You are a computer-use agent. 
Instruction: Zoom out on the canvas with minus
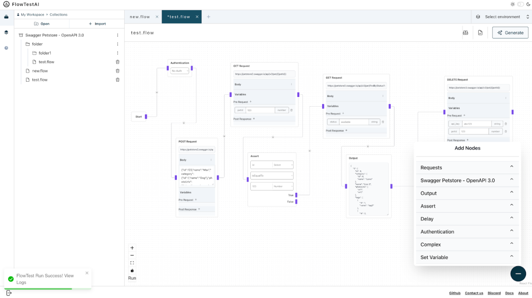pos(132,255)
